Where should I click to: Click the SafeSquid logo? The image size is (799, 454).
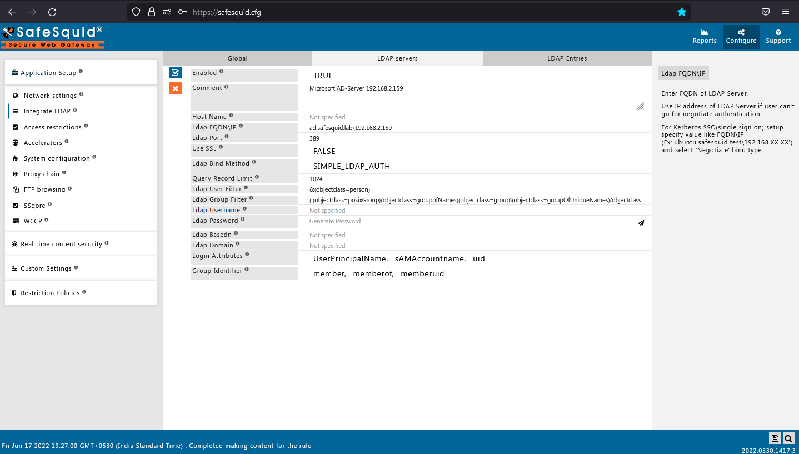click(52, 37)
